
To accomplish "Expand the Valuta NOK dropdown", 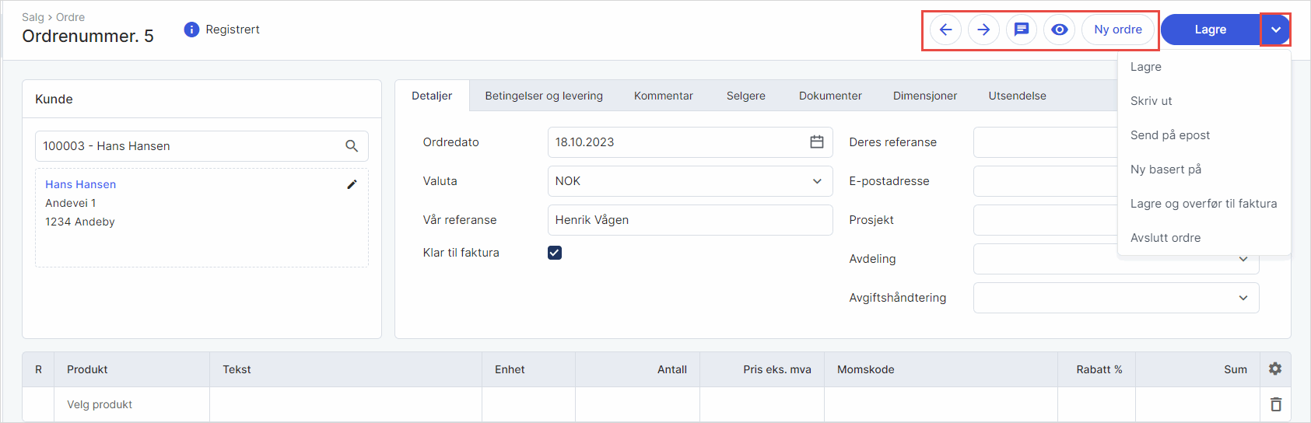I will tap(816, 181).
